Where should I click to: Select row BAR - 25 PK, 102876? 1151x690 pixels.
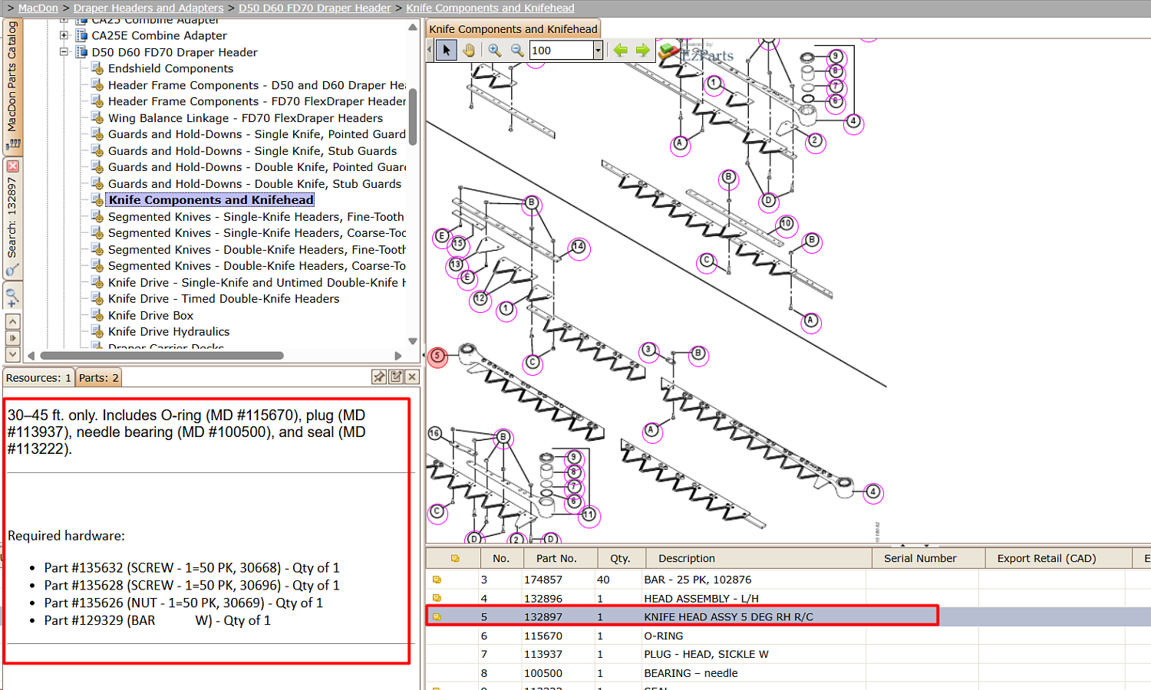(788, 580)
